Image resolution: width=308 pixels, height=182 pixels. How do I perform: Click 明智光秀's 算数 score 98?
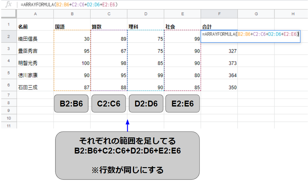pos(109,61)
